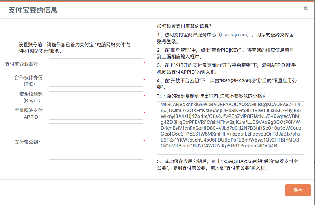Click step 5 text about 查看支付宝公钥
Viewport: 315px width, 205px height.
[227, 165]
